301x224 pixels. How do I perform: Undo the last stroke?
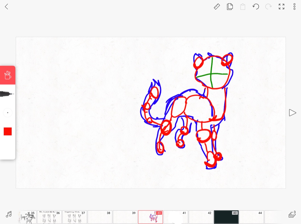[x=256, y=7]
